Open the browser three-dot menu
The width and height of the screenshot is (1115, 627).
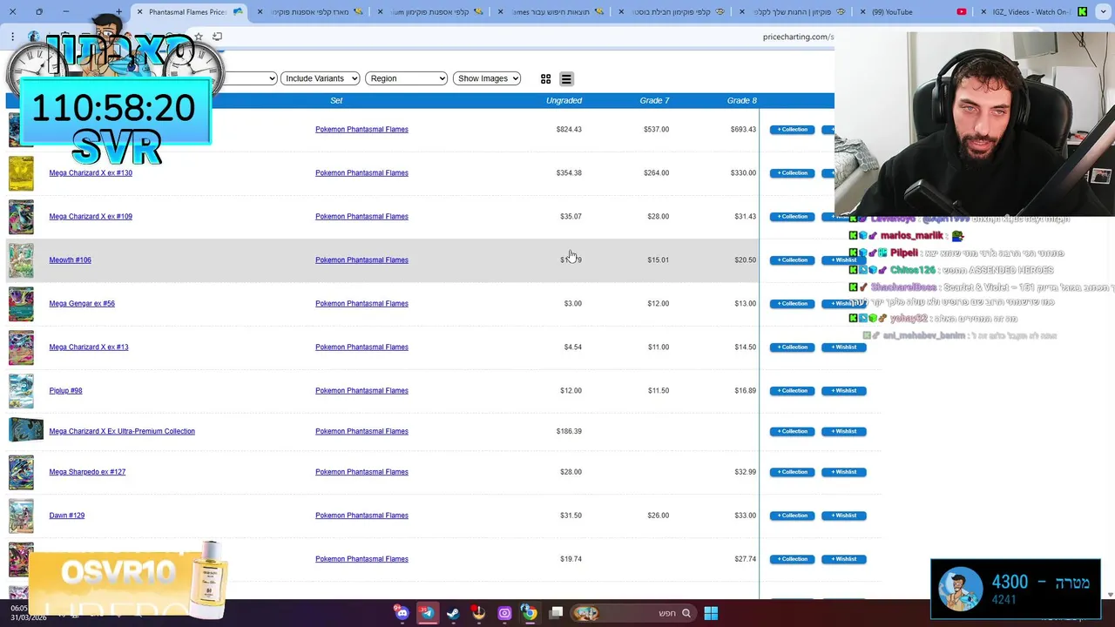click(12, 37)
